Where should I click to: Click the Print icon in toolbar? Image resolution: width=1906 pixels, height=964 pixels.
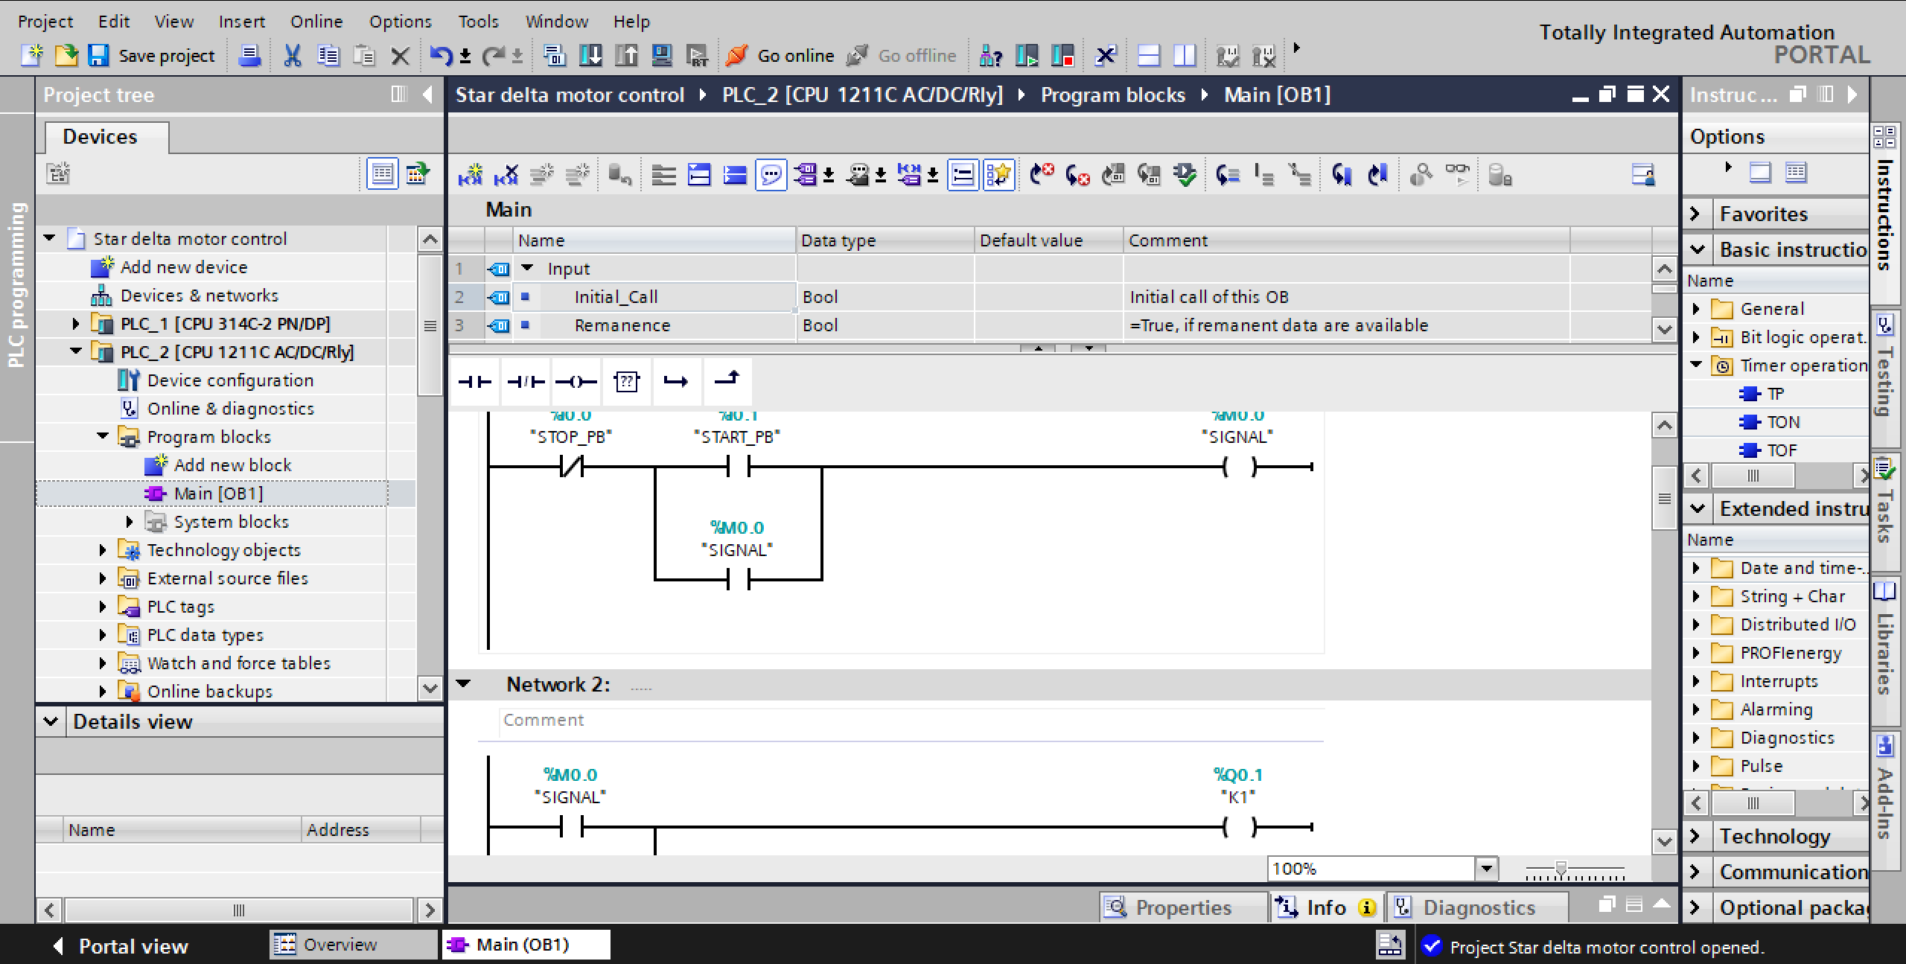coord(249,56)
